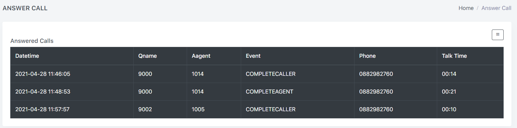Click the Answer Call breadcrumb
Screen dimensions: 517x128
click(x=496, y=8)
